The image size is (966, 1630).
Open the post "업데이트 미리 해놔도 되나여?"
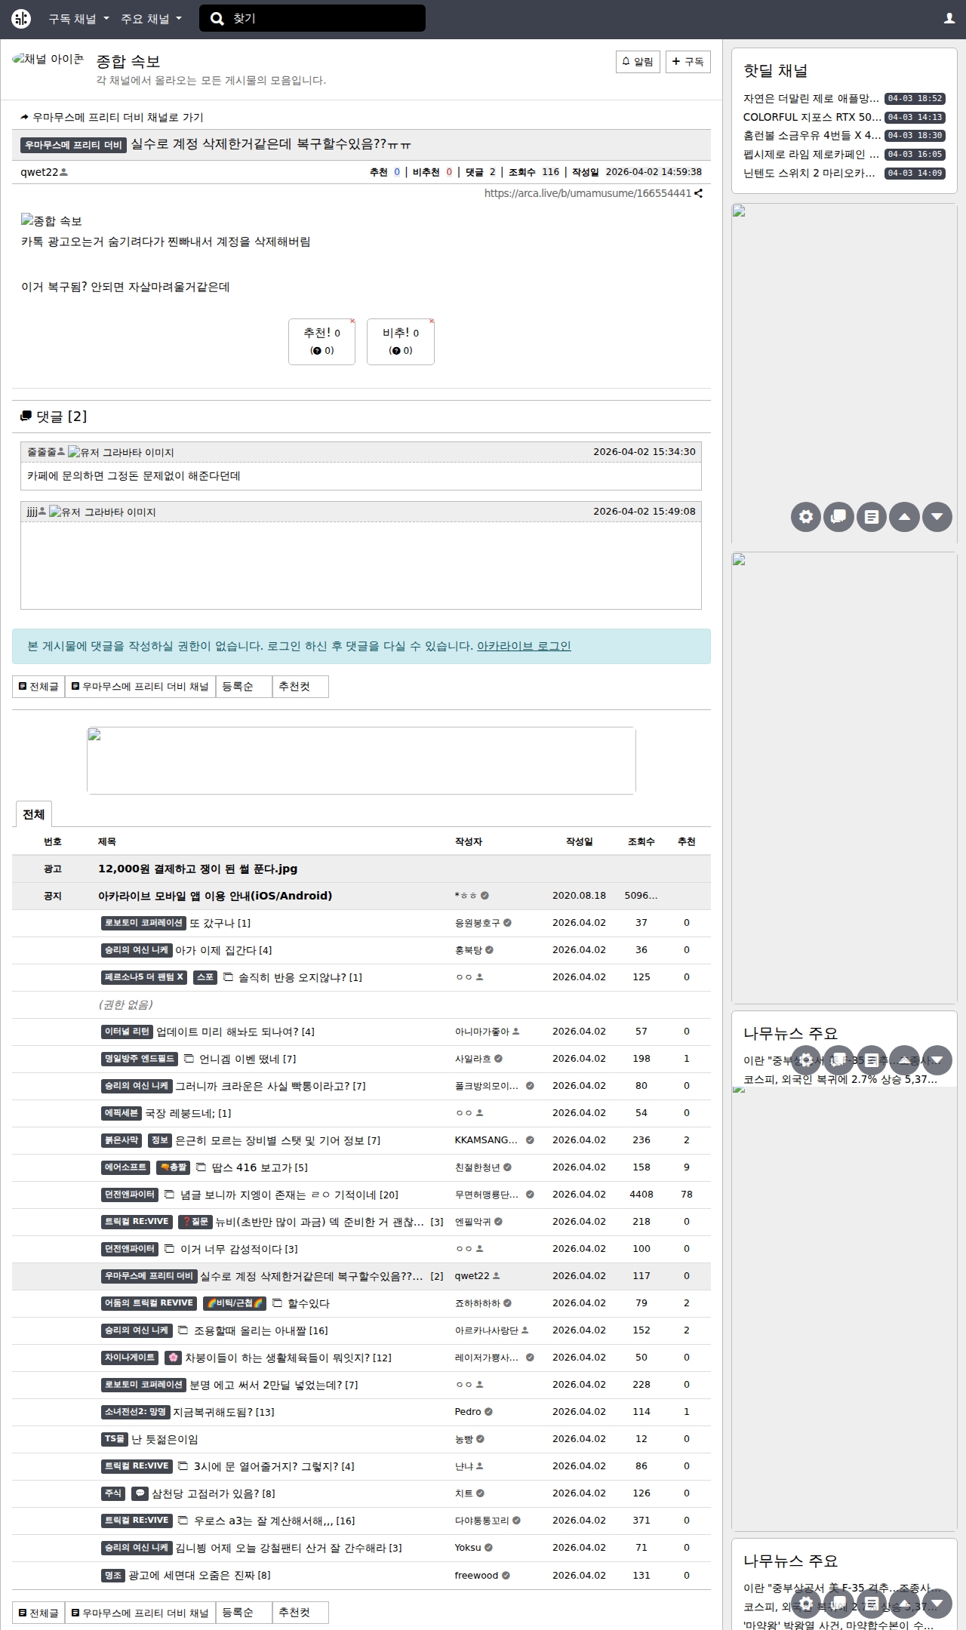pos(227,1032)
